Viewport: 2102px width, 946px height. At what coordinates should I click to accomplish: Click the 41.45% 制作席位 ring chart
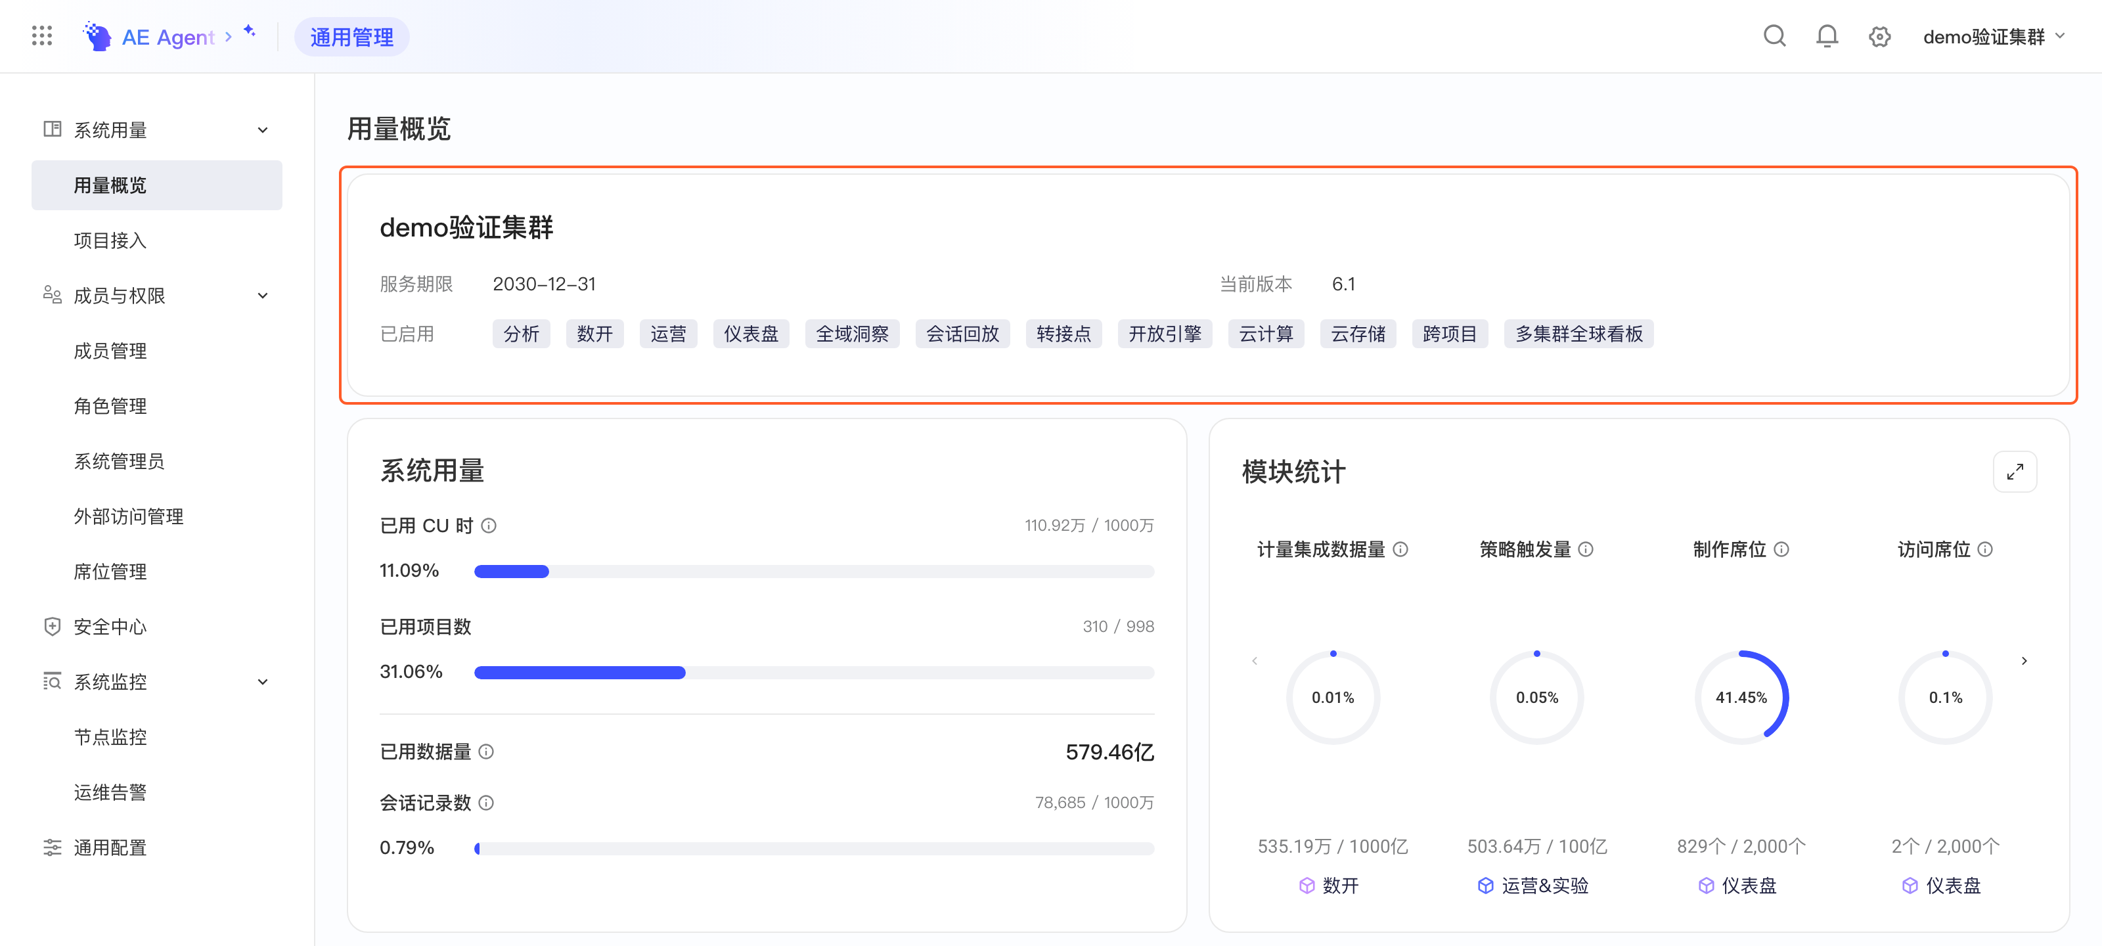tap(1741, 697)
